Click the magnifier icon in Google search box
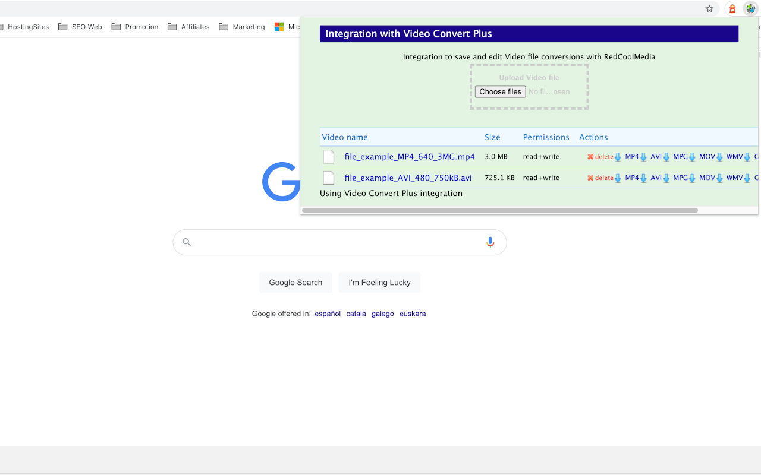Screen dimensions: 761x475 pos(187,242)
